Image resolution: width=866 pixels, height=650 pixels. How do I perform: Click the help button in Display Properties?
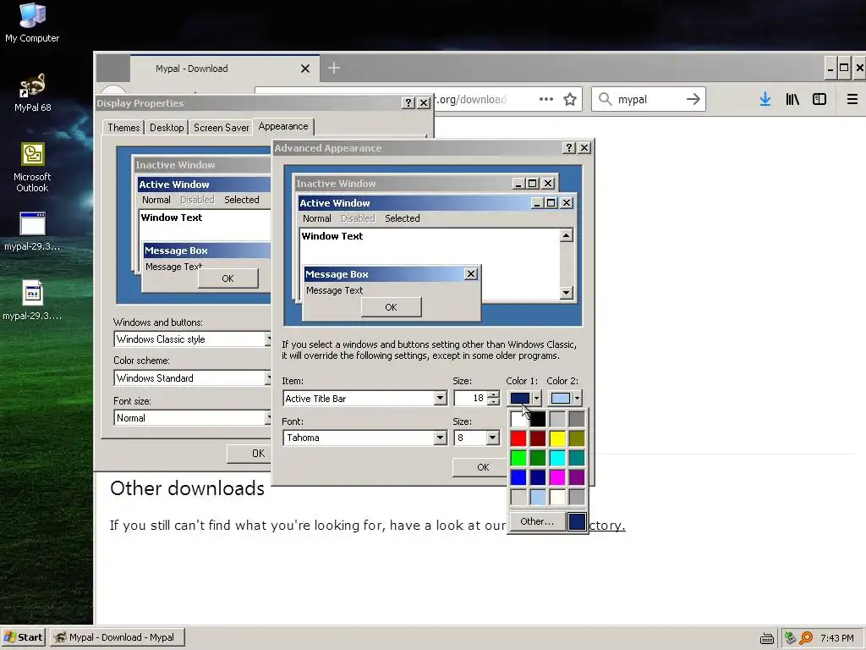pyautogui.click(x=408, y=103)
